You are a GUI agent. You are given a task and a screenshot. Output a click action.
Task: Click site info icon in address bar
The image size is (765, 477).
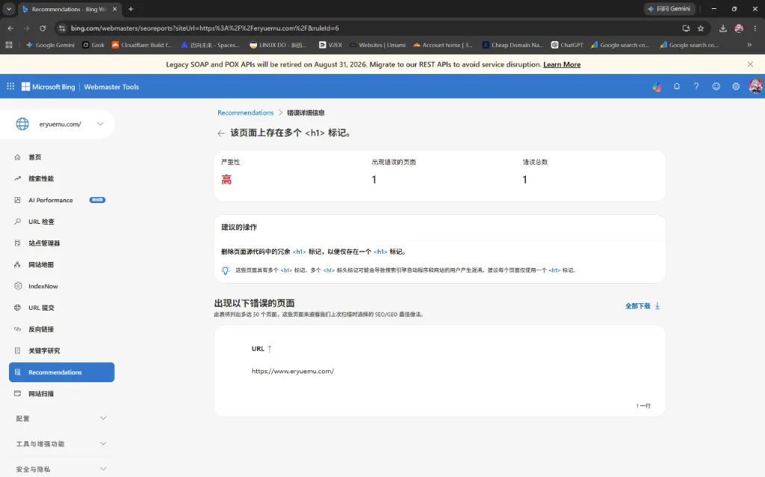click(62, 28)
